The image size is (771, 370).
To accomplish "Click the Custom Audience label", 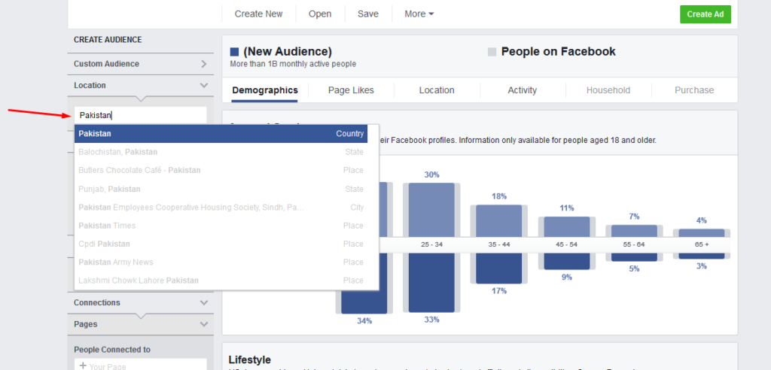I will click(x=106, y=64).
